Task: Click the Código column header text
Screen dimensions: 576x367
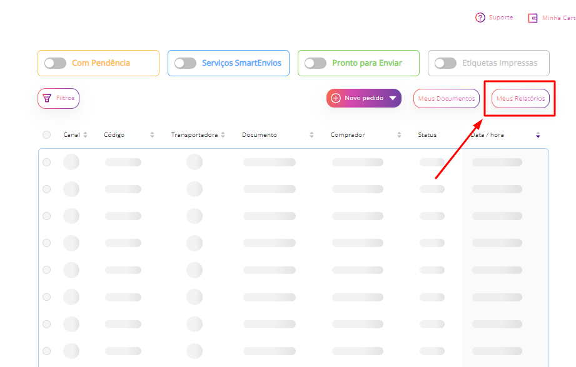Action: (114, 135)
